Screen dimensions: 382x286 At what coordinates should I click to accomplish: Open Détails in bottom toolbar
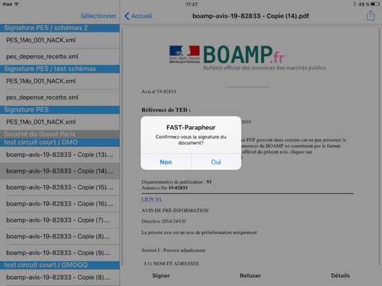340,276
